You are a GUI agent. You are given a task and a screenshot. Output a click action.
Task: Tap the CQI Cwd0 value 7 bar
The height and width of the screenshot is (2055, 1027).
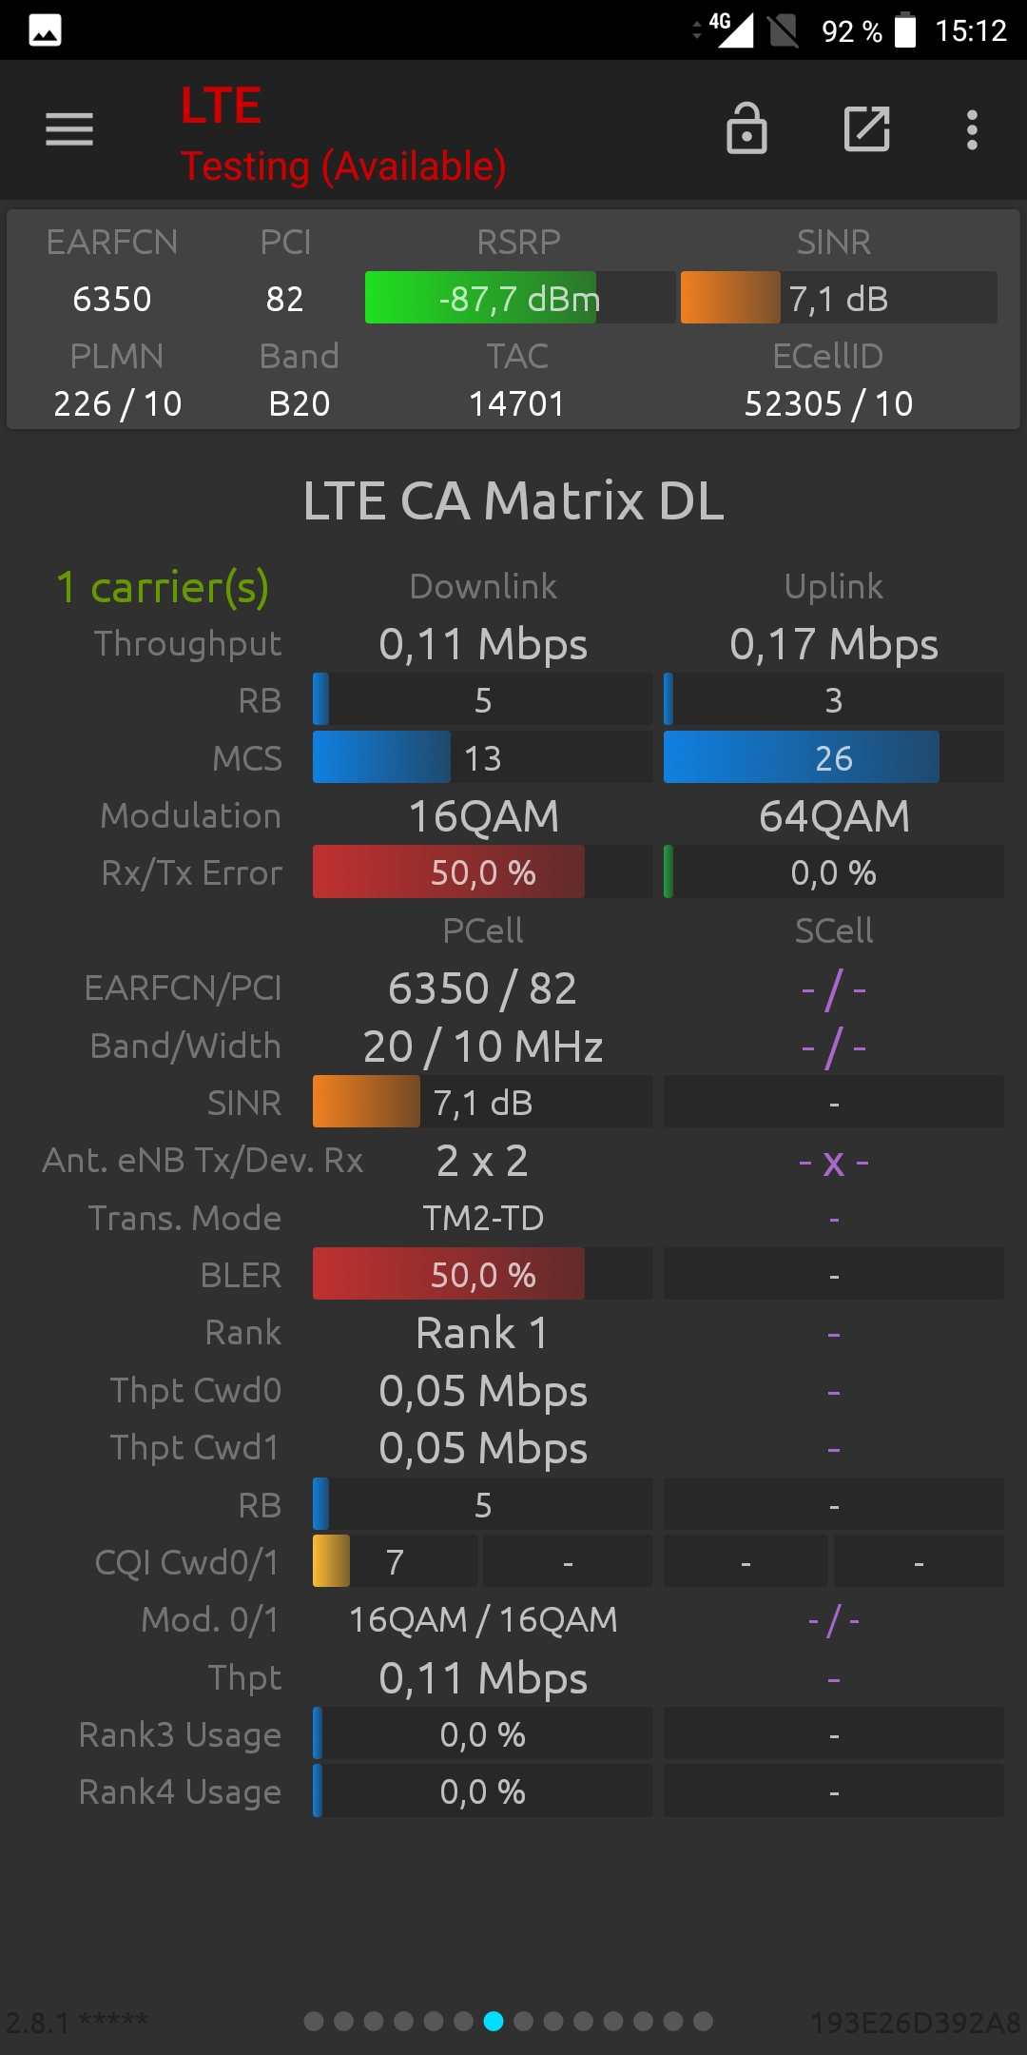396,1561
